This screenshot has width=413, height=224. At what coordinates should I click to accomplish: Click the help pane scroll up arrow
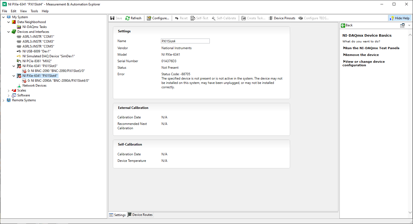(410, 35)
